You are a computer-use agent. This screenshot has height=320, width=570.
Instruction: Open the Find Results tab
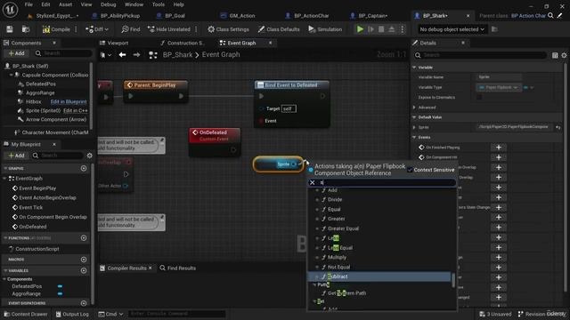coord(178,268)
